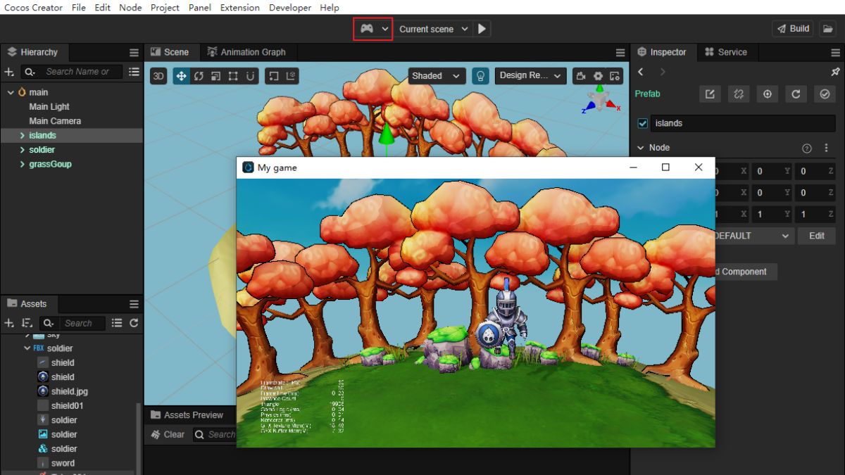Open the Help menu
Image resolution: width=845 pixels, height=475 pixels.
coord(329,8)
